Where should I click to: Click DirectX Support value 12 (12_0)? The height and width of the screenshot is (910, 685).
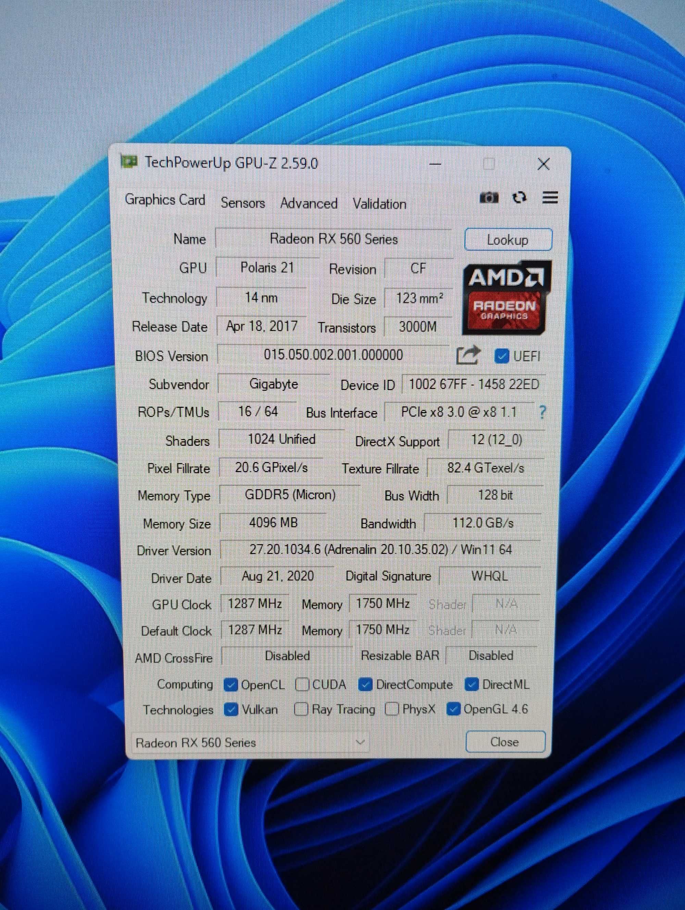click(x=496, y=440)
